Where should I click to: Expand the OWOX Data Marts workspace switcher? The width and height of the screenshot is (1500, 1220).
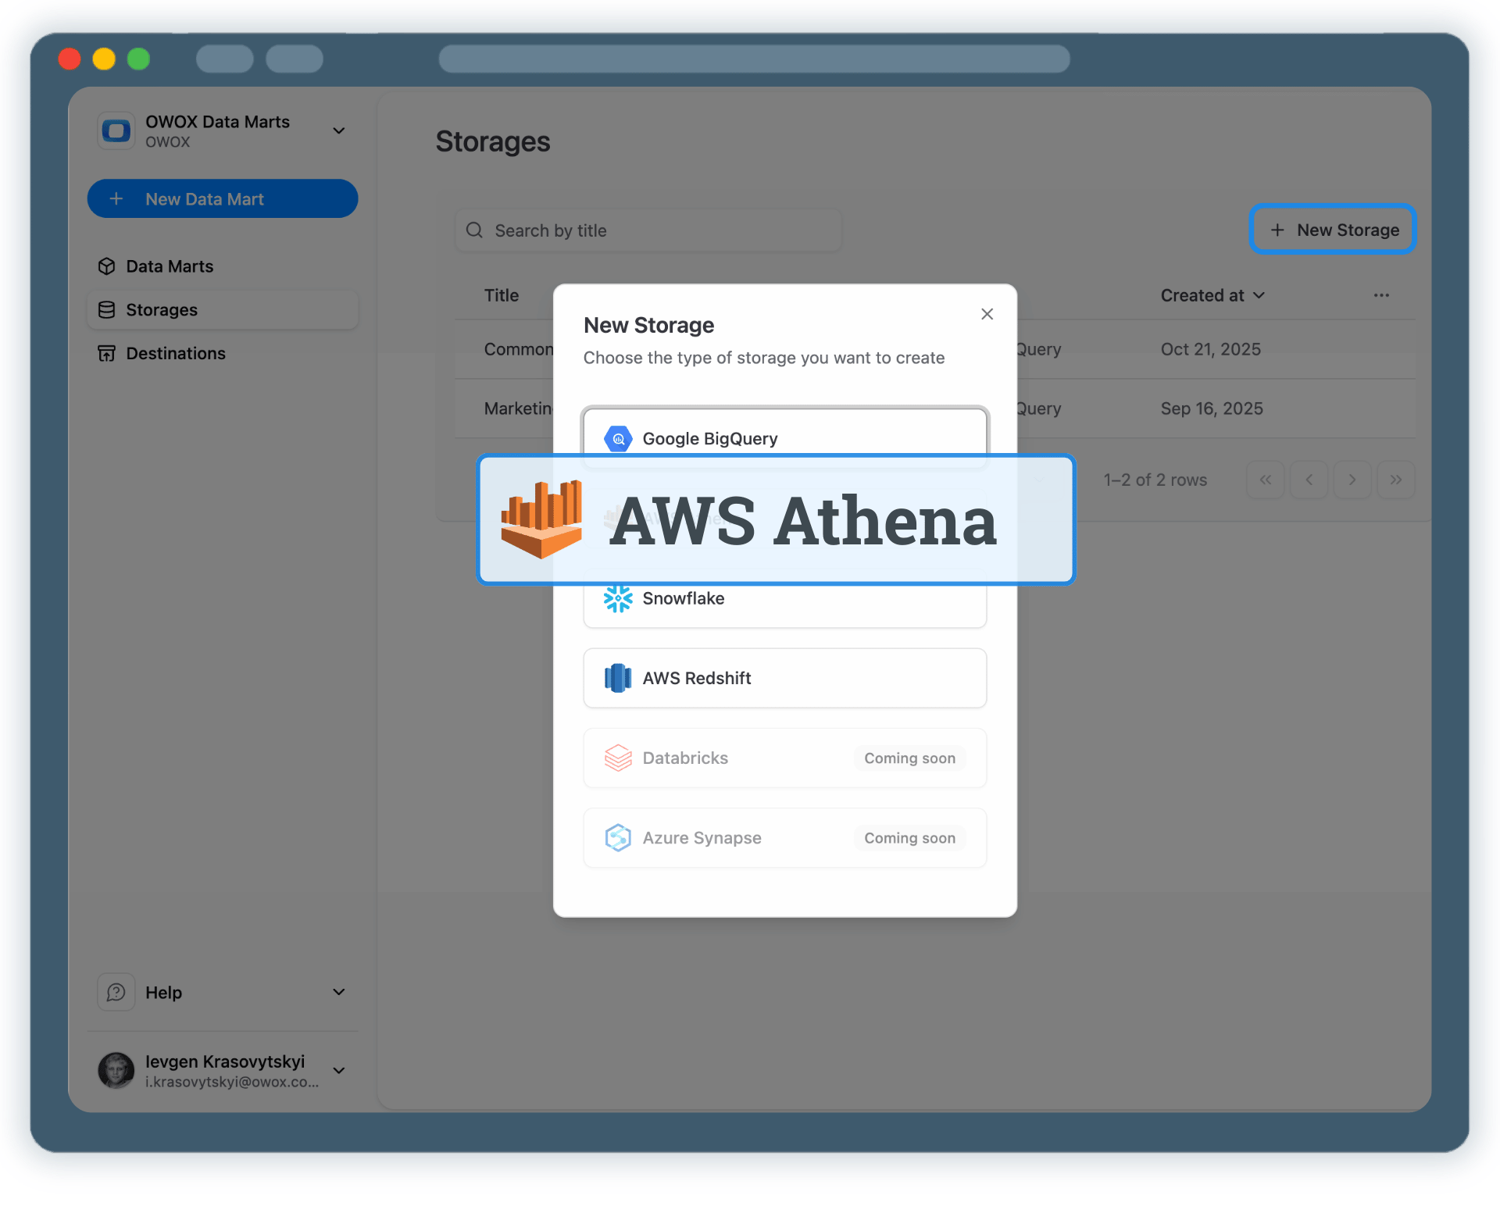pyautogui.click(x=338, y=130)
